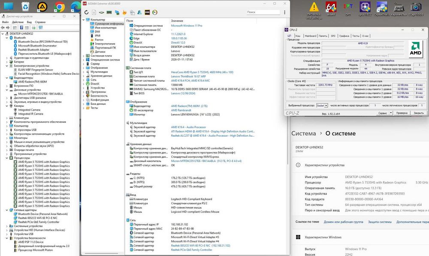Select ELAN WBF Fingerprint Sensor device
This screenshot has width=429, height=256.
pos(36,70)
